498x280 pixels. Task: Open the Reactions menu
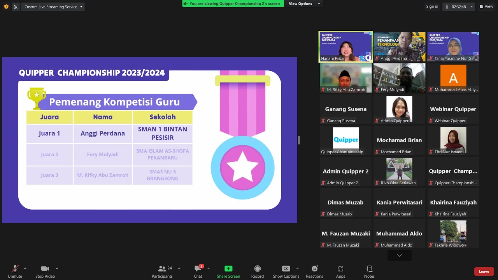coord(314,271)
